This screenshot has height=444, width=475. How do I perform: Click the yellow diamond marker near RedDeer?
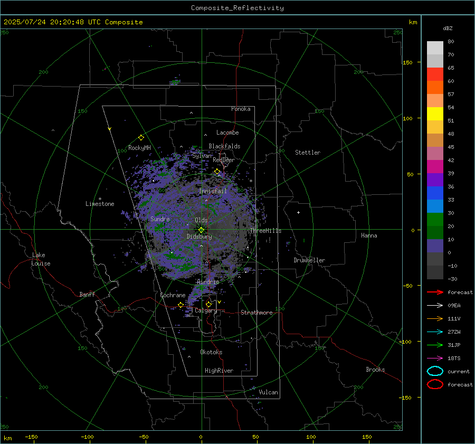[x=217, y=172]
